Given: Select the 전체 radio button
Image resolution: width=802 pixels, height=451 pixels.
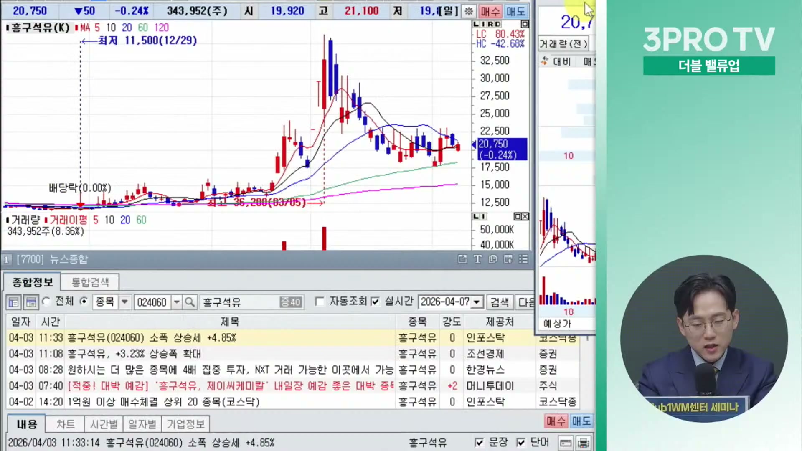Looking at the screenshot, I should click(46, 302).
